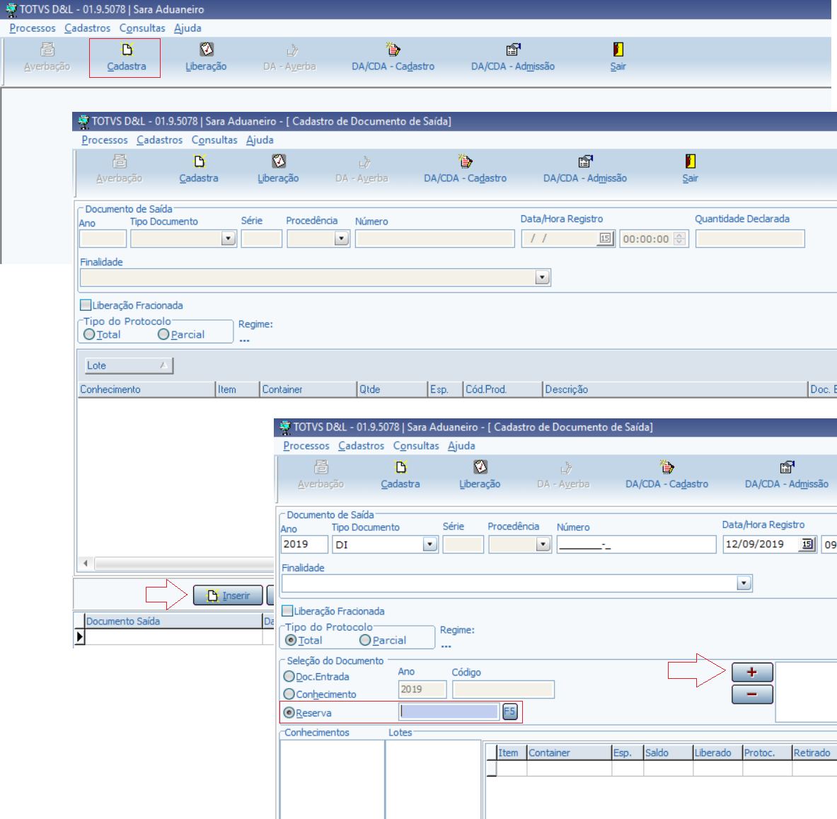Image resolution: width=837 pixels, height=819 pixels.
Task: Select Total protocol type in front window
Action: [291, 640]
